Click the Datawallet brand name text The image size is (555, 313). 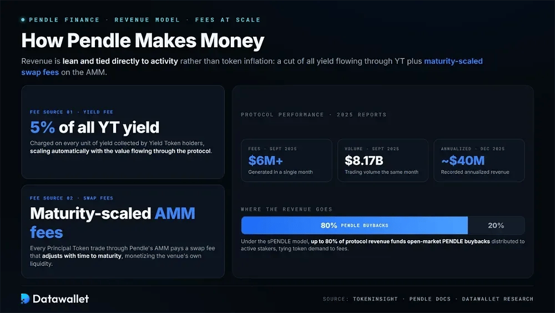click(61, 299)
